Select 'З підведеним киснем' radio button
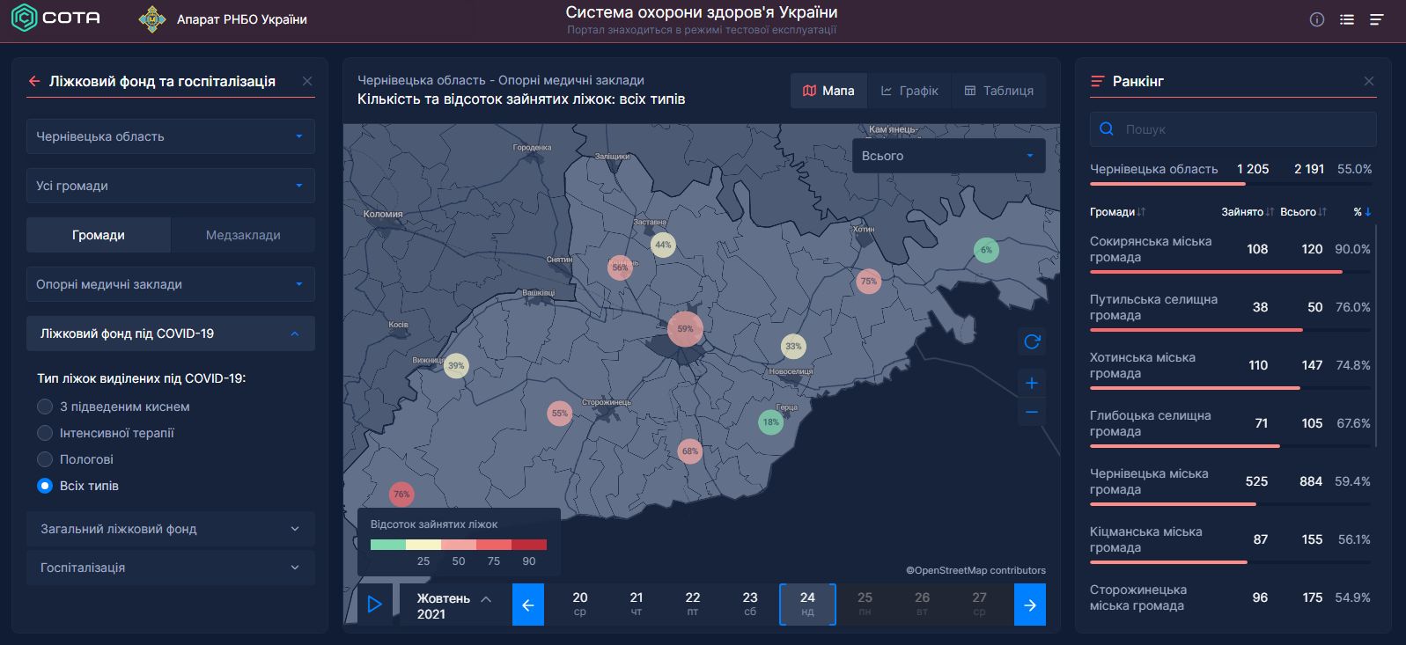1406x645 pixels. point(45,407)
